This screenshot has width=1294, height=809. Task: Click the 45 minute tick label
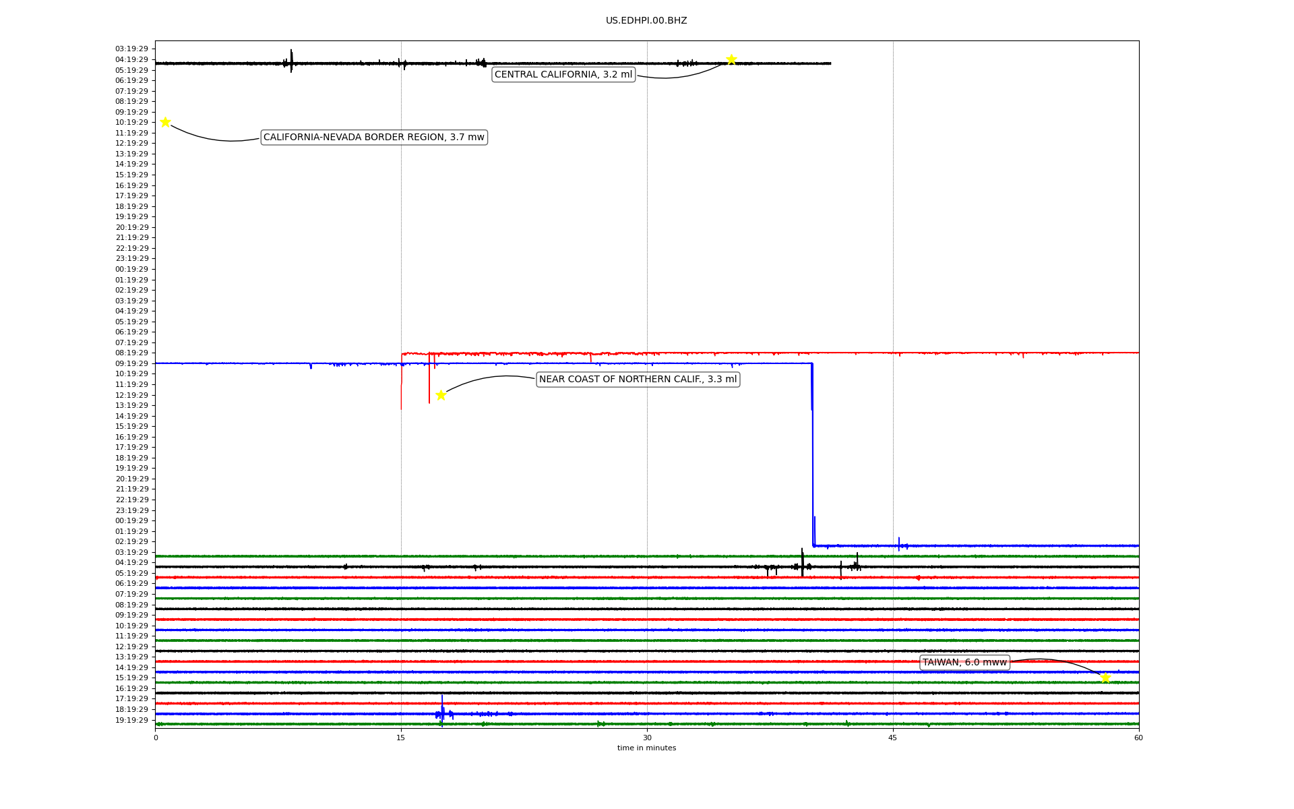(x=893, y=738)
